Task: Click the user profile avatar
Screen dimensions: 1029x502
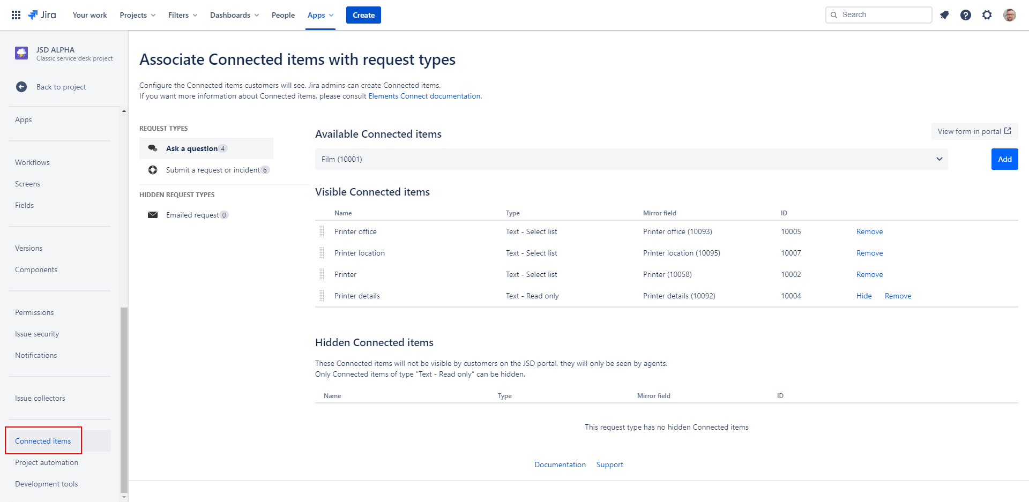Action: 1010,15
